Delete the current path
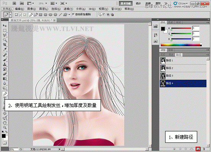This screenshot has height=152, width=211. point(204,149)
